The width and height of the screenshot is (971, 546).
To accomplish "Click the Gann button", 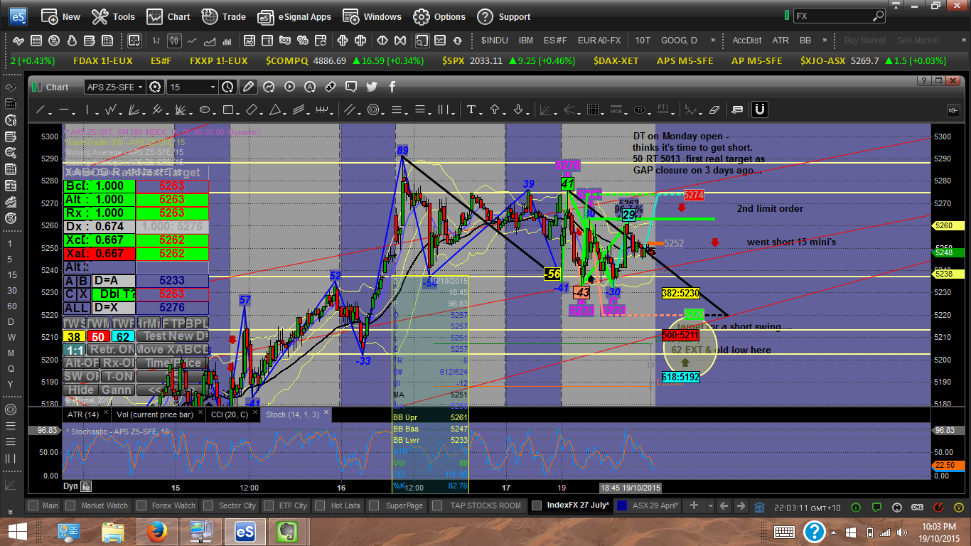I will tap(116, 390).
